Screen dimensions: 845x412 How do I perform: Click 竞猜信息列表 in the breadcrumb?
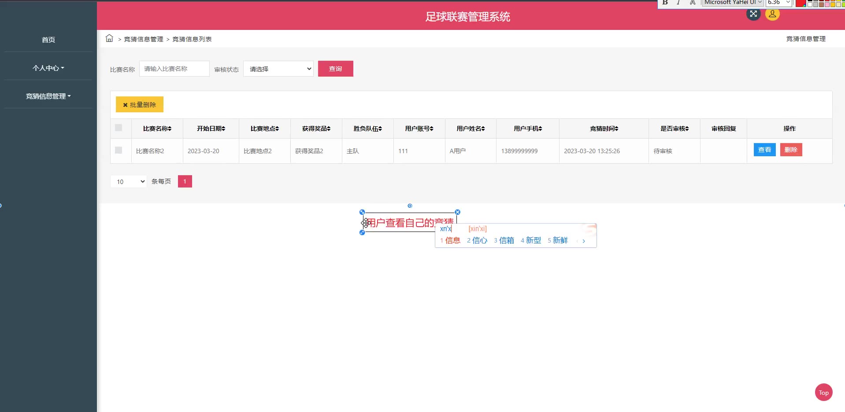[192, 39]
